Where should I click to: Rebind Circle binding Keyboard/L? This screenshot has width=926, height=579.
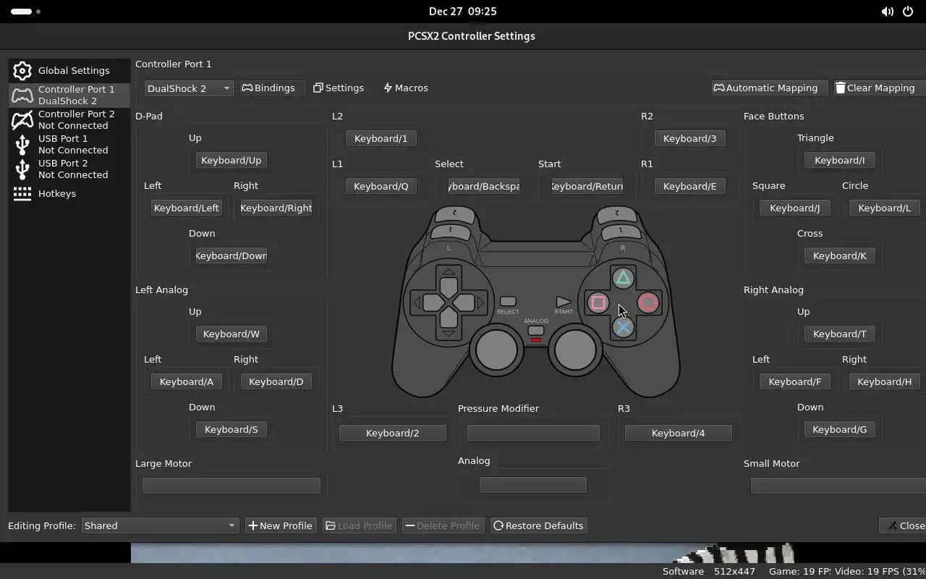coord(885,208)
